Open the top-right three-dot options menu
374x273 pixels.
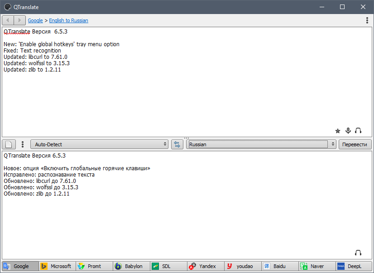[x=367, y=20]
